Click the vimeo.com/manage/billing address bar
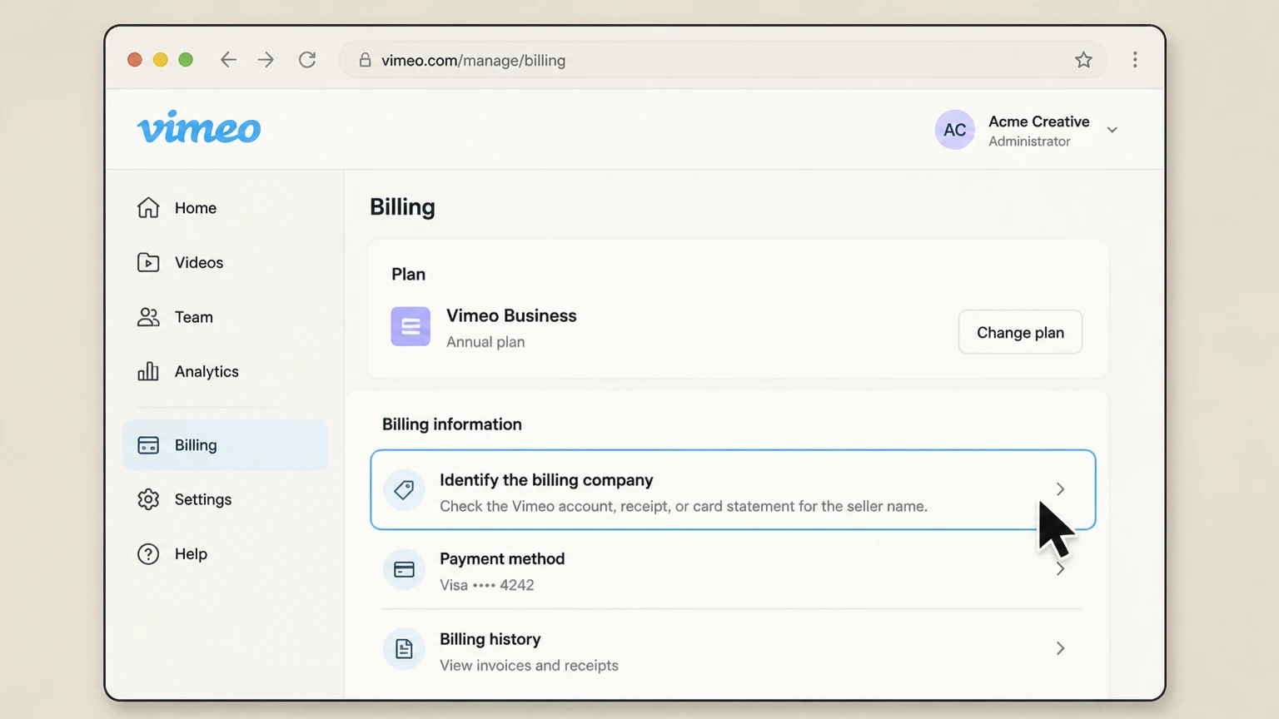Image resolution: width=1279 pixels, height=719 pixels. click(x=723, y=60)
